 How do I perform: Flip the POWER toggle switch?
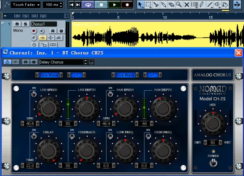[213, 163]
